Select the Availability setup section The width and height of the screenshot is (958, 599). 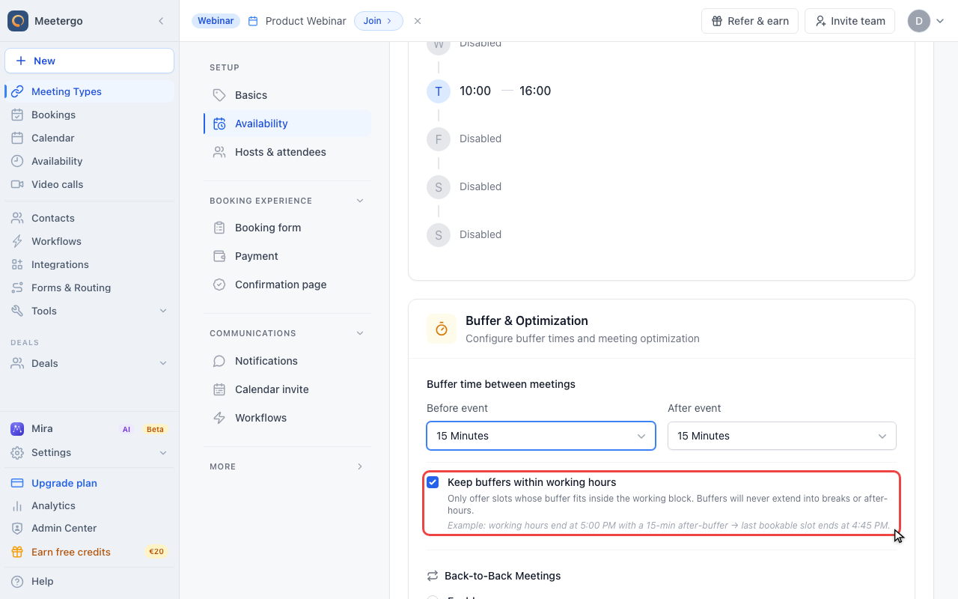click(x=287, y=124)
